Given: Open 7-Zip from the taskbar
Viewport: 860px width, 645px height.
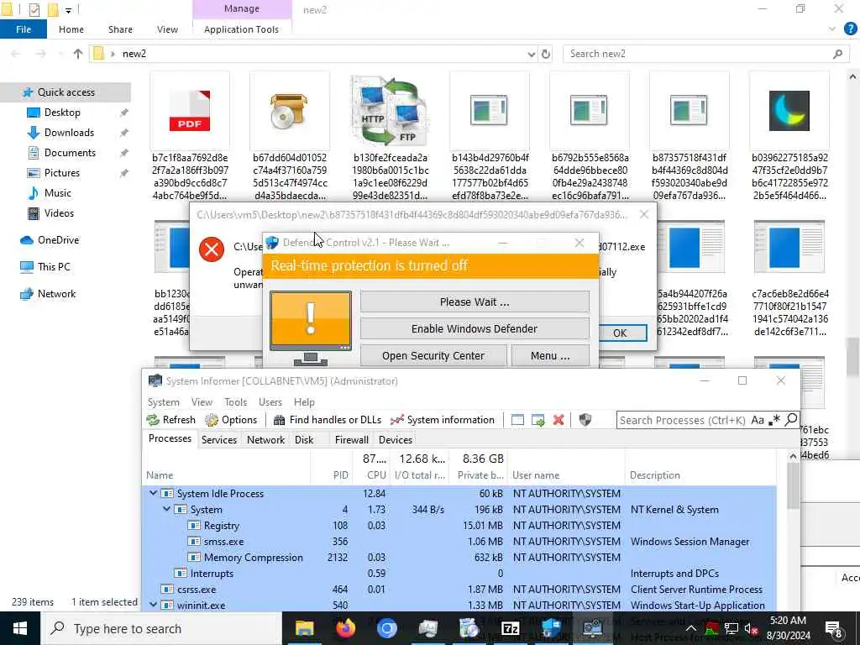Looking at the screenshot, I should click(x=510, y=628).
